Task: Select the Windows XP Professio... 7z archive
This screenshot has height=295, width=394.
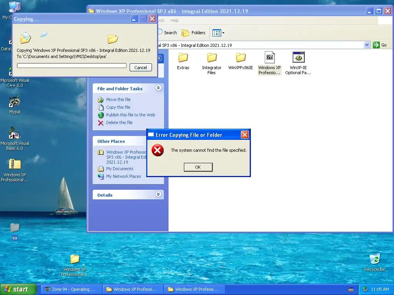Action: coord(269,63)
